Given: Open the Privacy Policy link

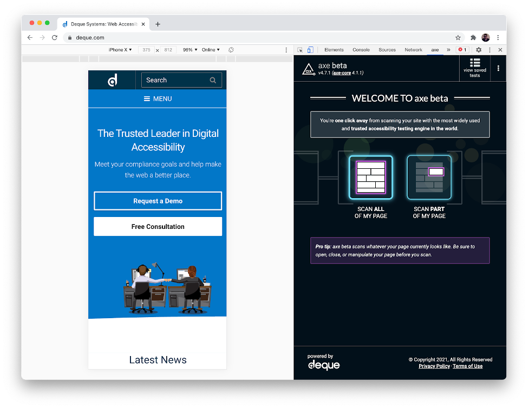Looking at the screenshot, I should point(434,366).
